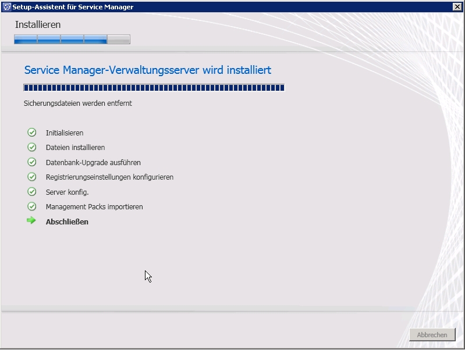This screenshot has width=465, height=350.
Task: Click the checkmark beside Datenbank-Upgrade ausführen
Action: [x=32, y=162]
